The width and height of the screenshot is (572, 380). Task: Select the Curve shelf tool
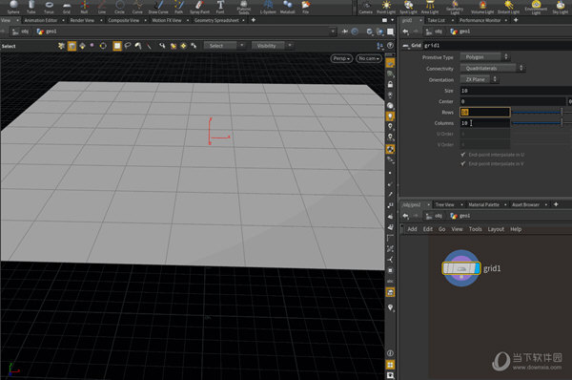click(137, 7)
